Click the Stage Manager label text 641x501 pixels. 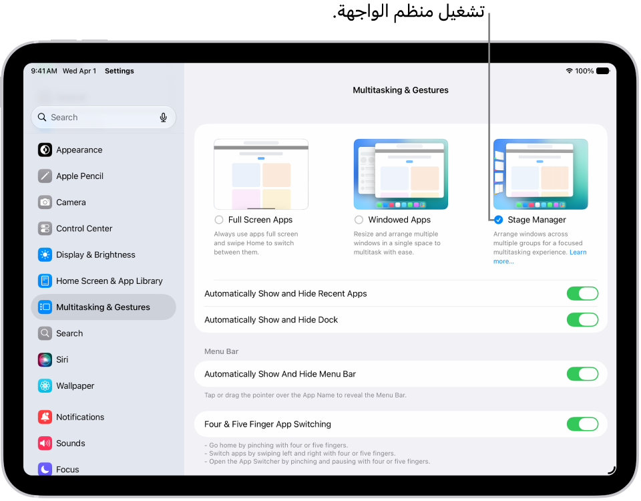tap(536, 220)
